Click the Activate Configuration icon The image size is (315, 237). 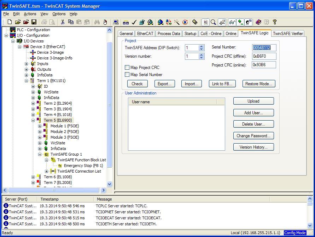pos(142,22)
